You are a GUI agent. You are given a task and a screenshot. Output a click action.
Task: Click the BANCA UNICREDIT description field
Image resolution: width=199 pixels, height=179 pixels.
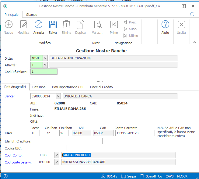pos(118,155)
